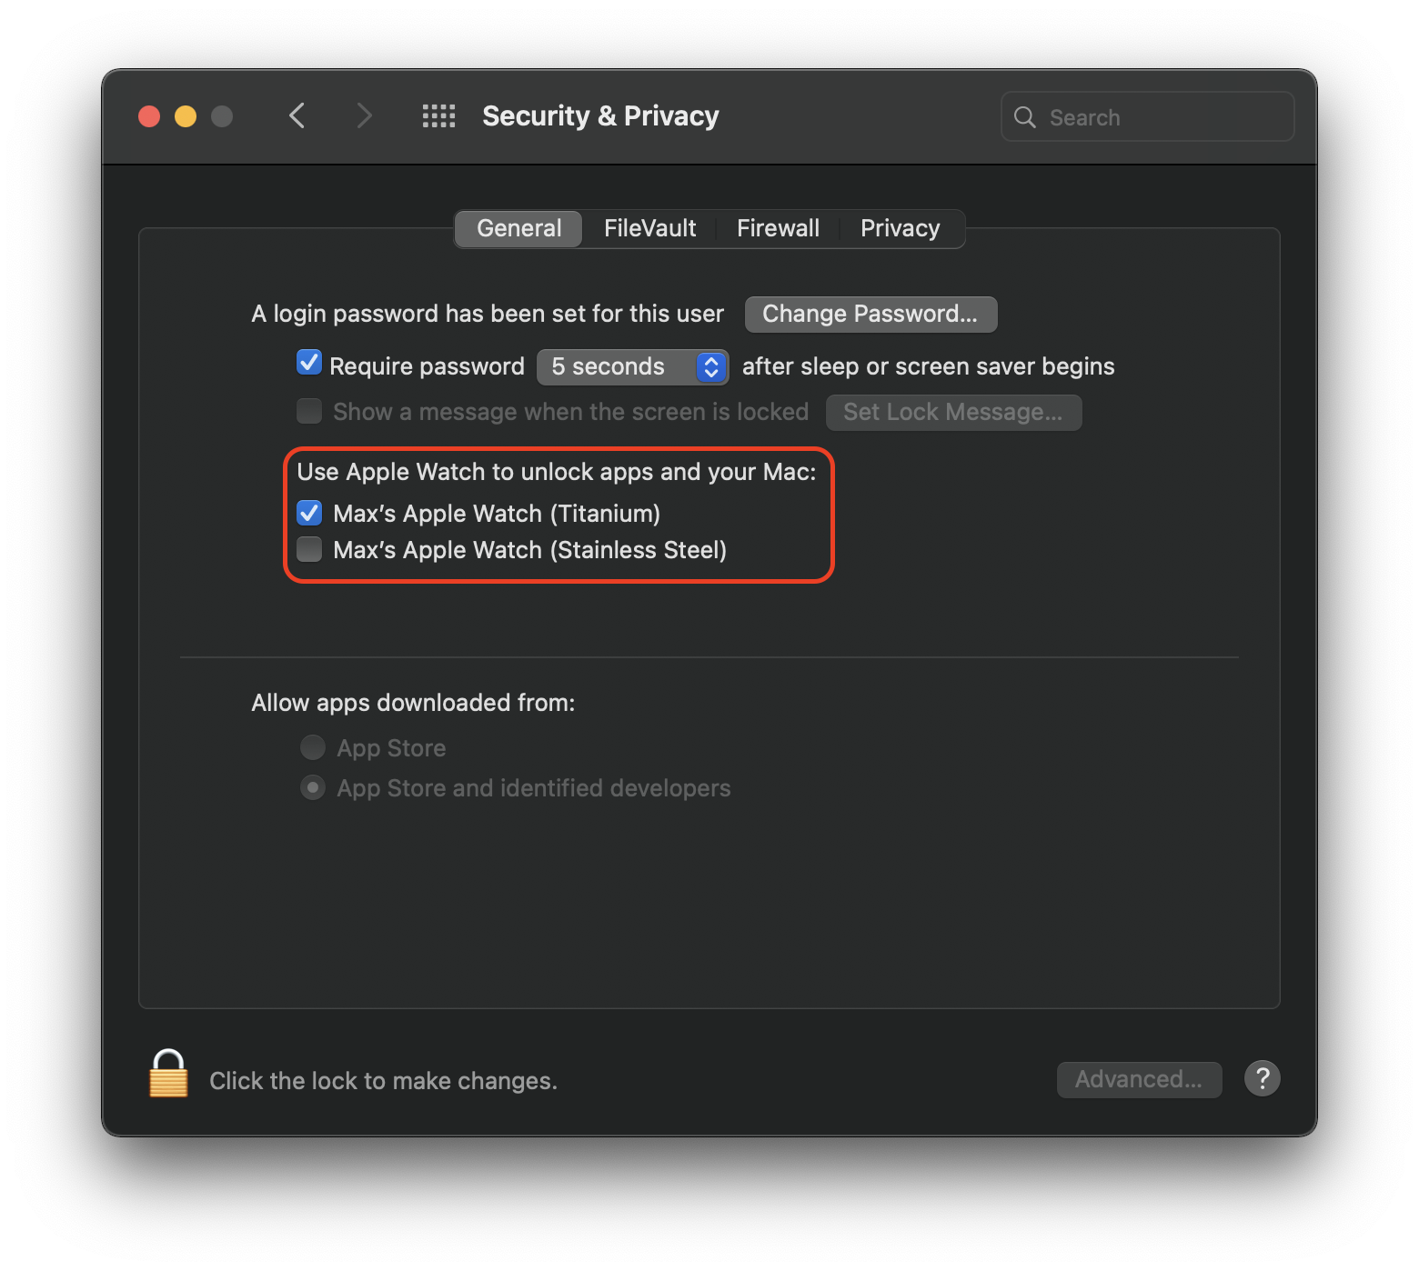Screen dimensions: 1419x1271
Task: Uncheck Max's Apple Watch (Titanium)
Action: point(308,513)
